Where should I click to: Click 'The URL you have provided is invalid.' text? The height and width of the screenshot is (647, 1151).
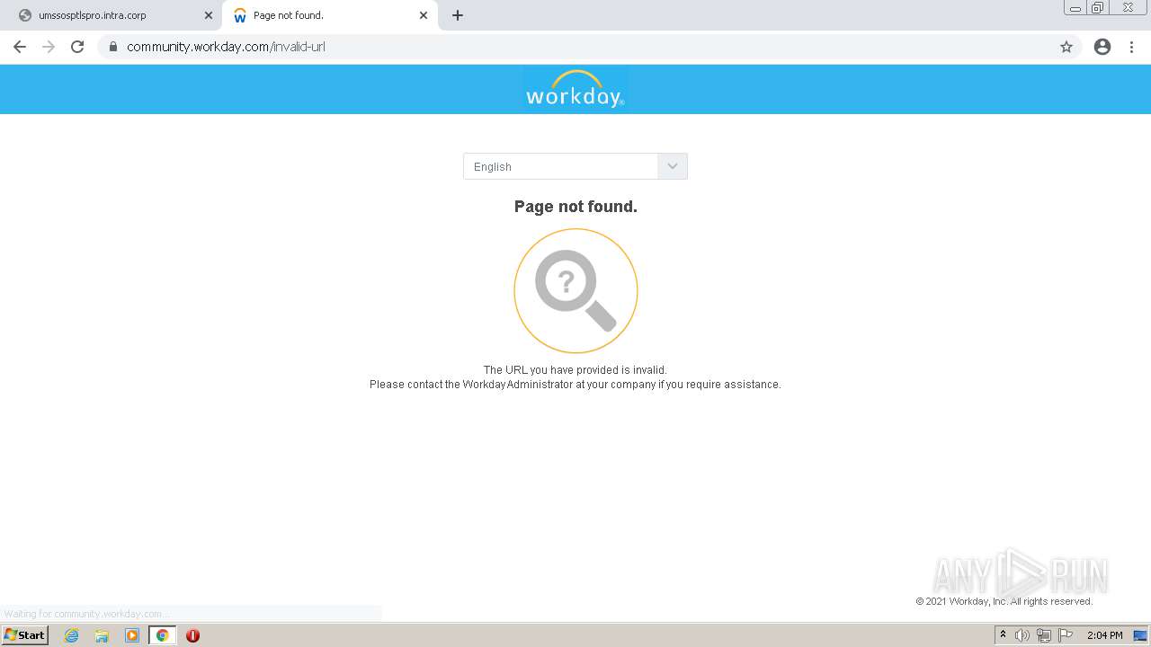[x=575, y=369]
